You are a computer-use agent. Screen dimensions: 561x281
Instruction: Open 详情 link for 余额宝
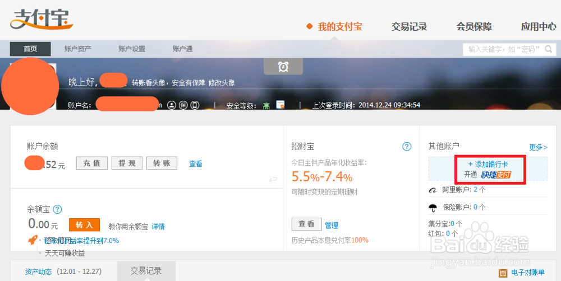[x=158, y=226]
